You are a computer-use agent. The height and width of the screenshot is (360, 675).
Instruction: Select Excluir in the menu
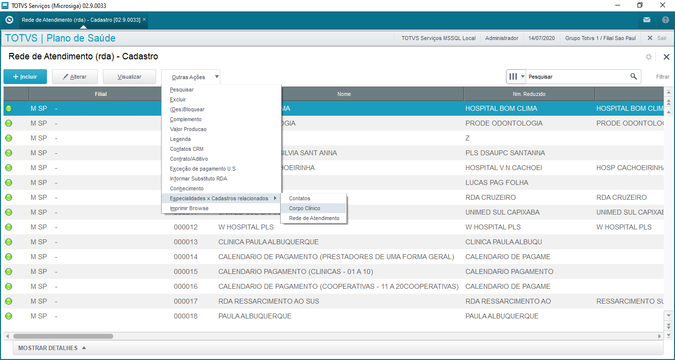coord(221,99)
